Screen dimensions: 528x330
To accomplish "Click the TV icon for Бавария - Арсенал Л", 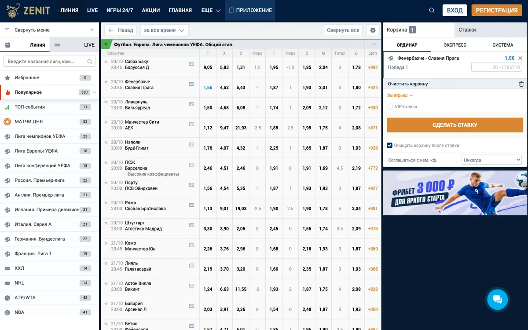I will point(191,306).
